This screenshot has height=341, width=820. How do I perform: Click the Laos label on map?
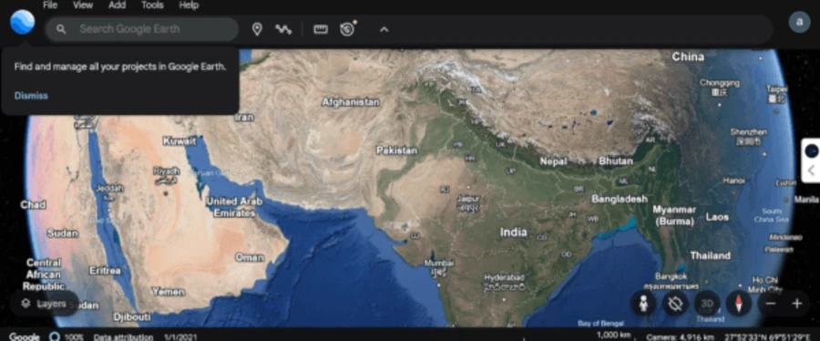point(718,216)
